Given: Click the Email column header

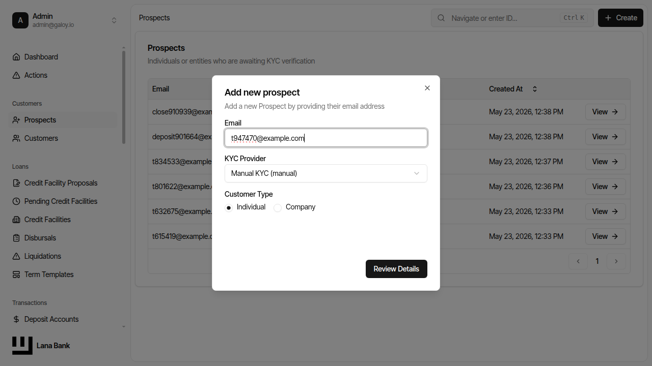Looking at the screenshot, I should pos(160,89).
